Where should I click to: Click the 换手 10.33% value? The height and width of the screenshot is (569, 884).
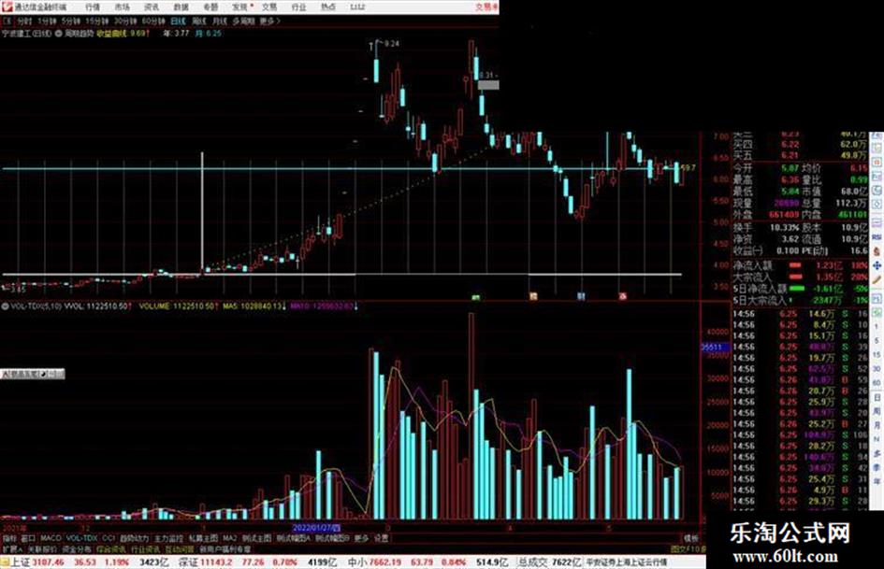pyautogui.click(x=784, y=227)
